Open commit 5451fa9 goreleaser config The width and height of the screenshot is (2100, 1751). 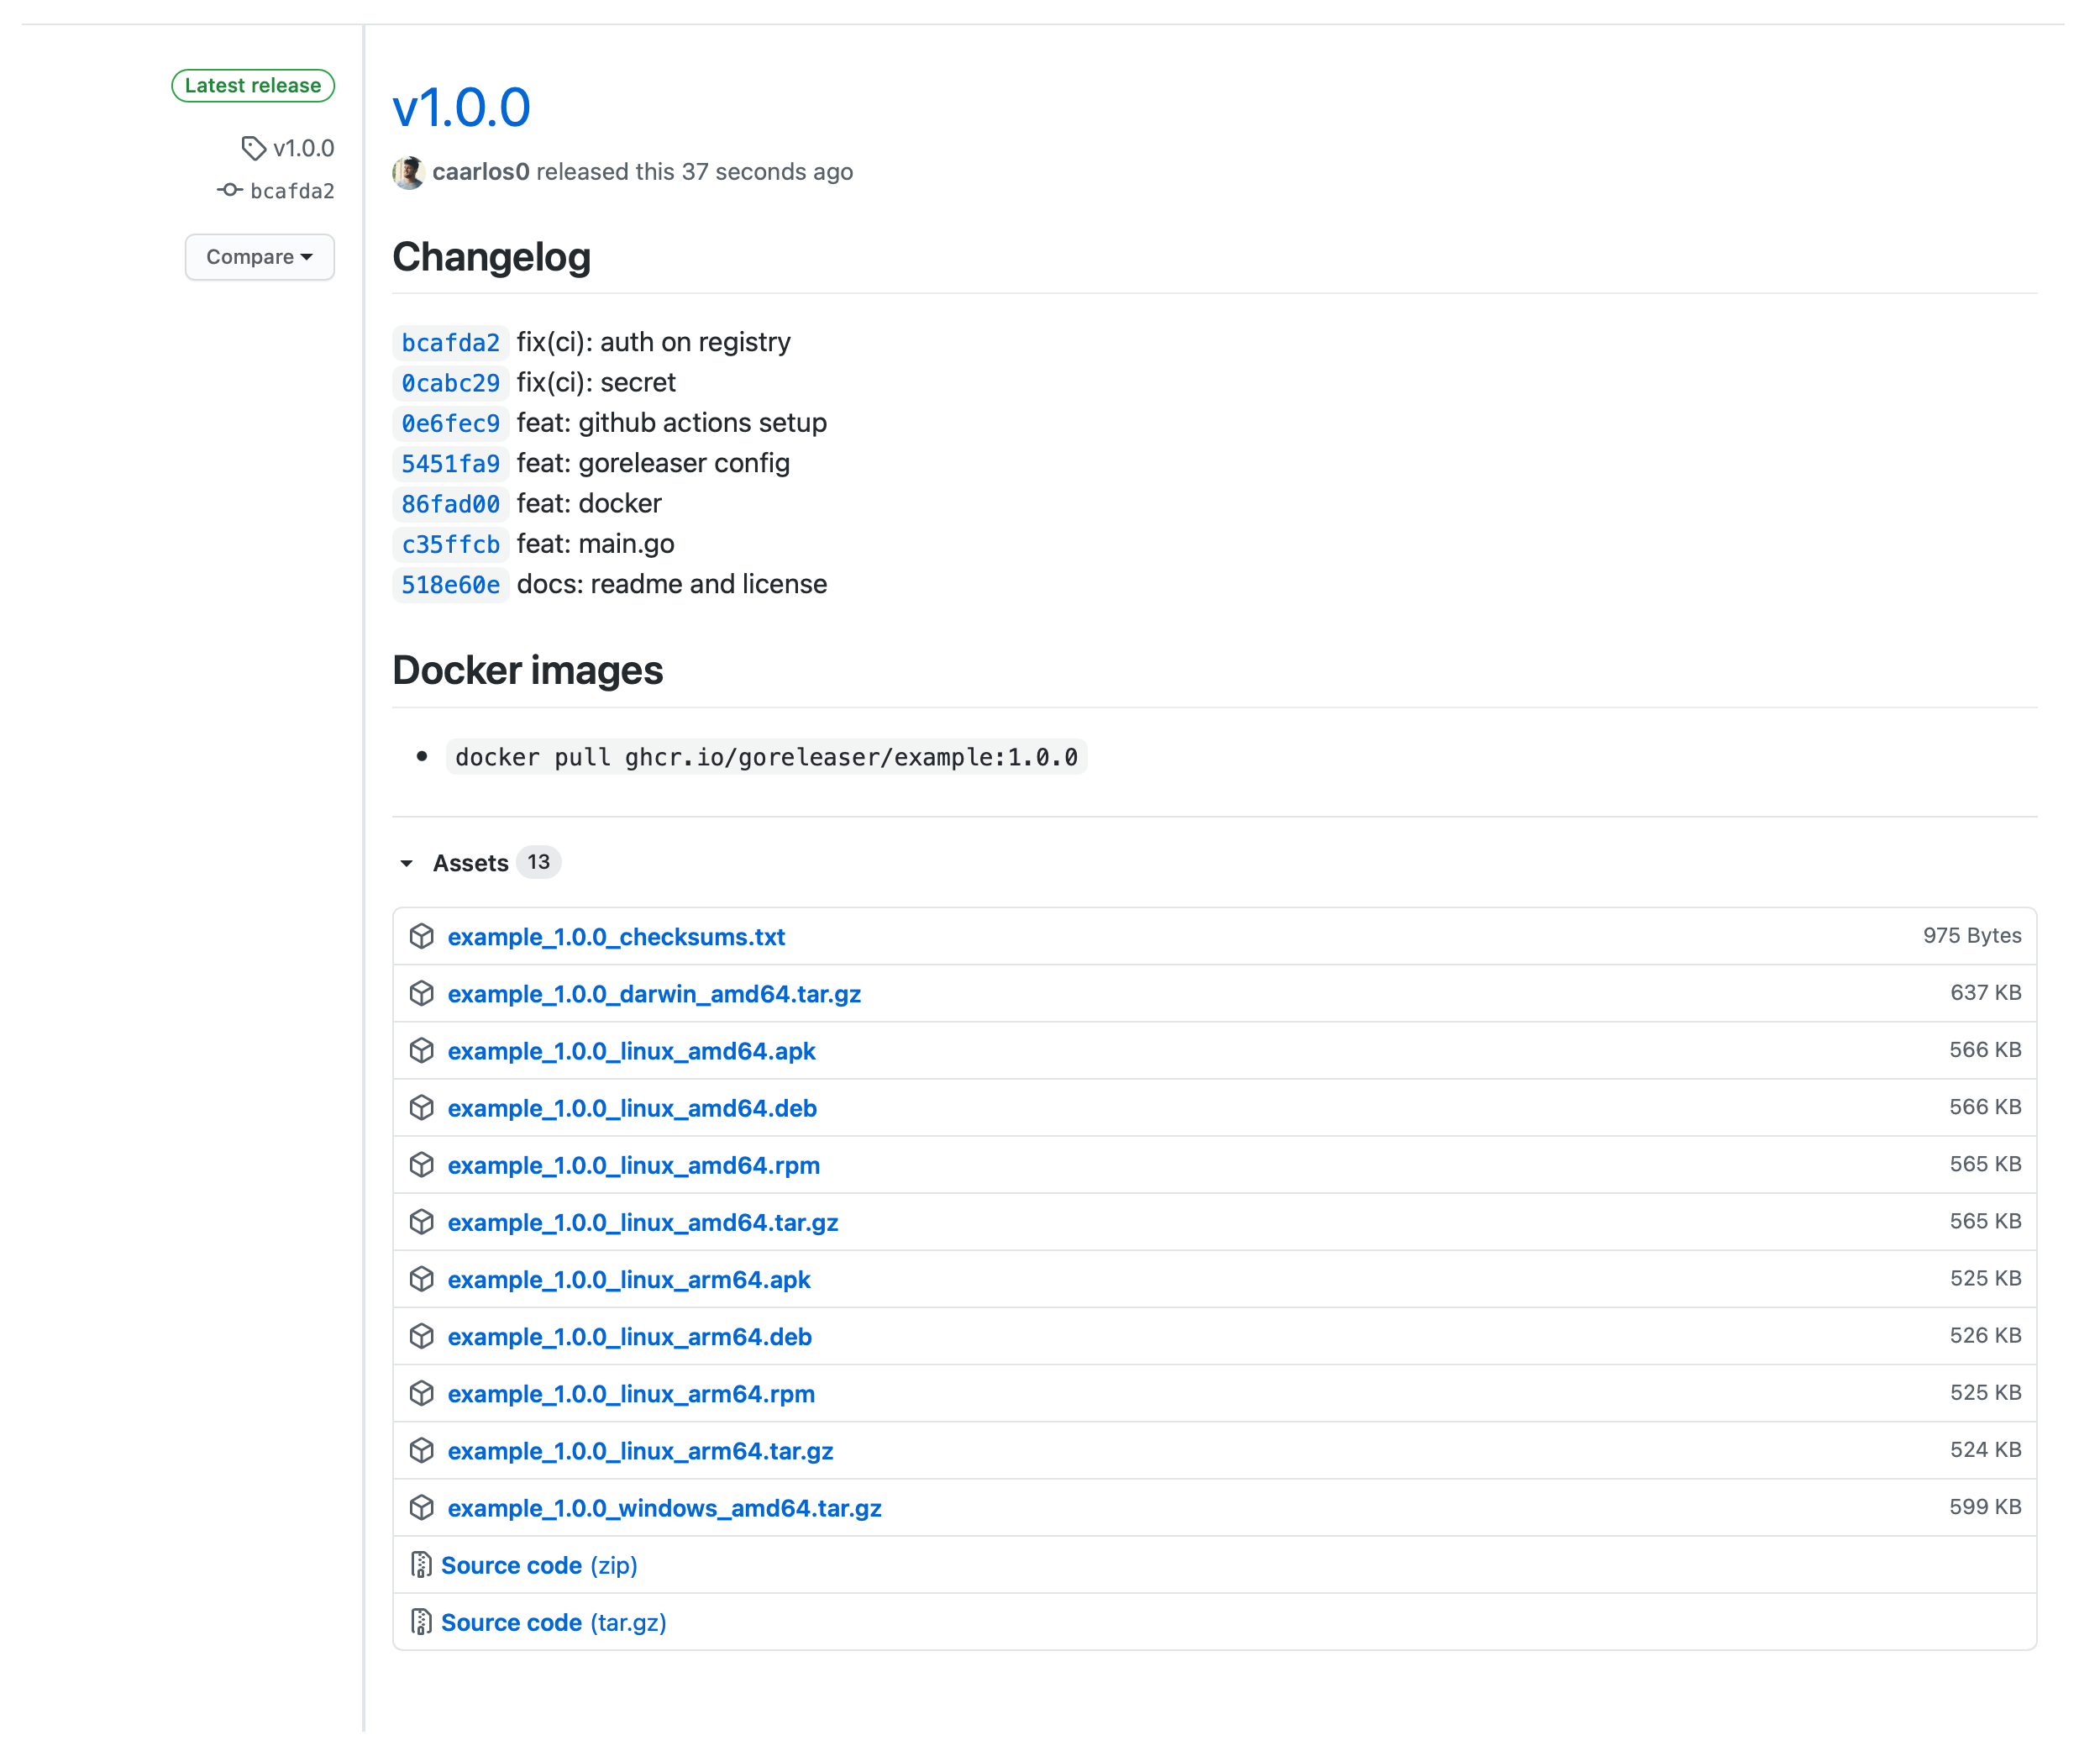tap(450, 464)
